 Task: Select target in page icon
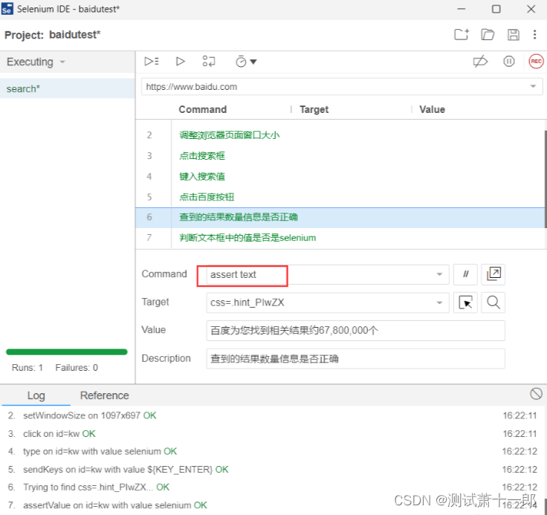[465, 302]
